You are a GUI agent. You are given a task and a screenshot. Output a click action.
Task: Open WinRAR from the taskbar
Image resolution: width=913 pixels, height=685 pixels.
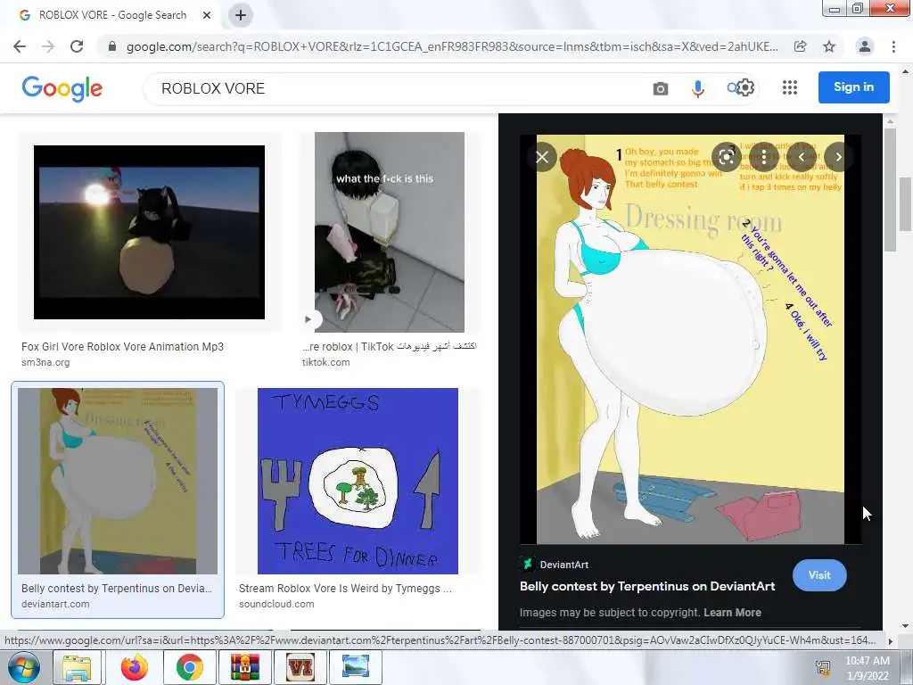click(244, 667)
